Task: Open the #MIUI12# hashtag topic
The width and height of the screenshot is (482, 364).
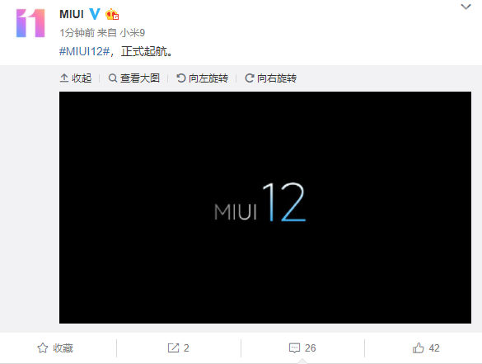Action: tap(85, 51)
